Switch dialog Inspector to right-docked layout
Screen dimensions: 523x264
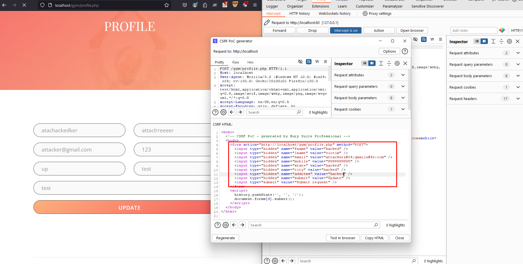372,63
